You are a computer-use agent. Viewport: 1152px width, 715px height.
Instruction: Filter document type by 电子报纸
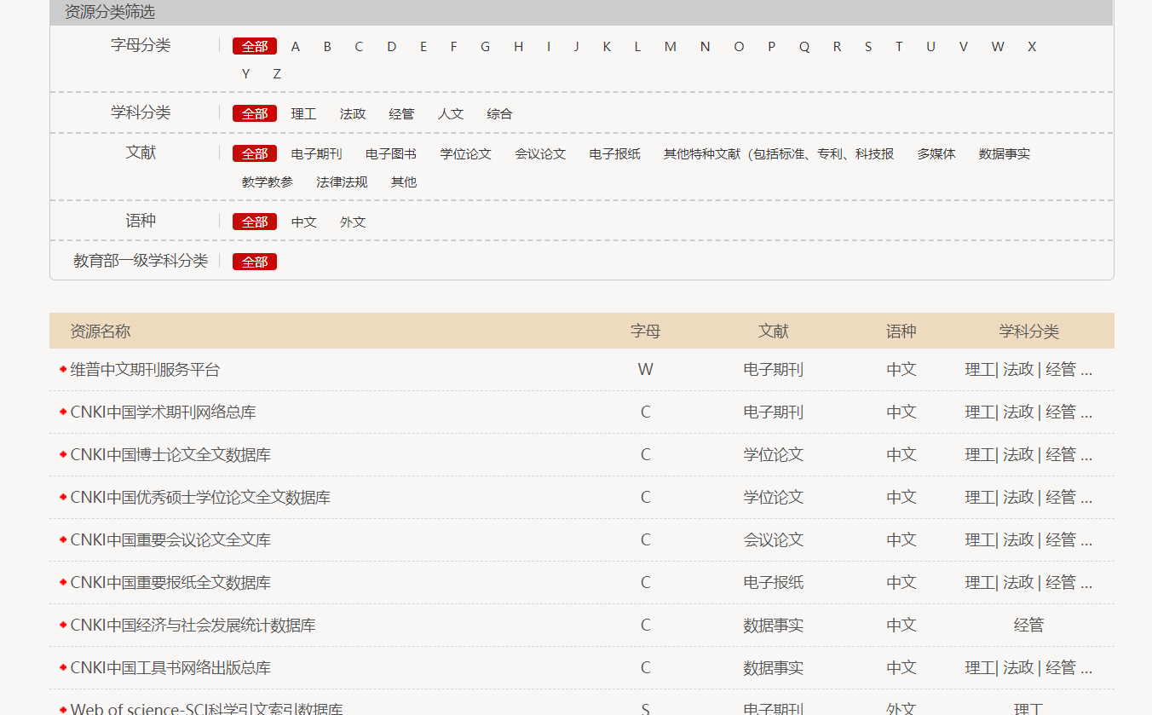614,153
